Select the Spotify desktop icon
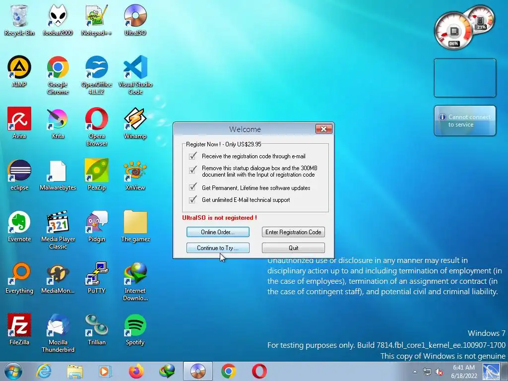This screenshot has width=508, height=381. point(135,329)
